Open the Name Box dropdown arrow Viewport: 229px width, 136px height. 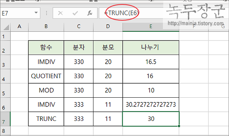pyautogui.click(x=36, y=13)
